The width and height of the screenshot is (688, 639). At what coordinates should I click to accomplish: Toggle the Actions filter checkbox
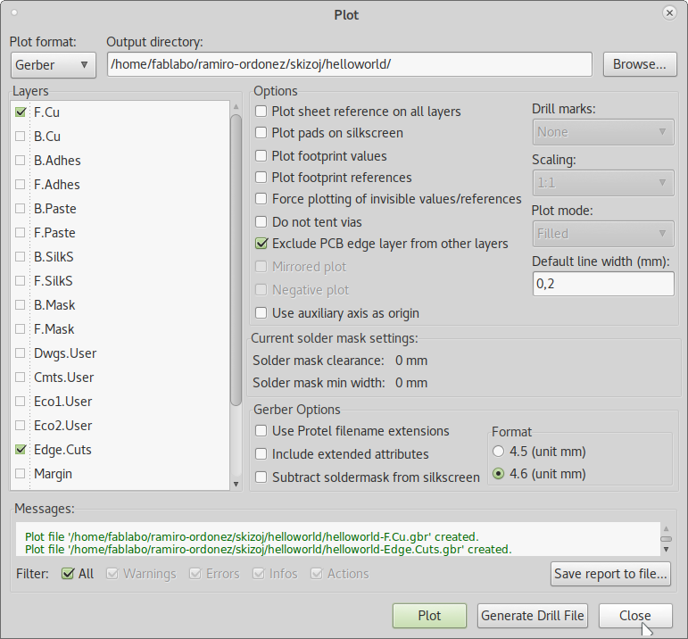pyautogui.click(x=317, y=574)
